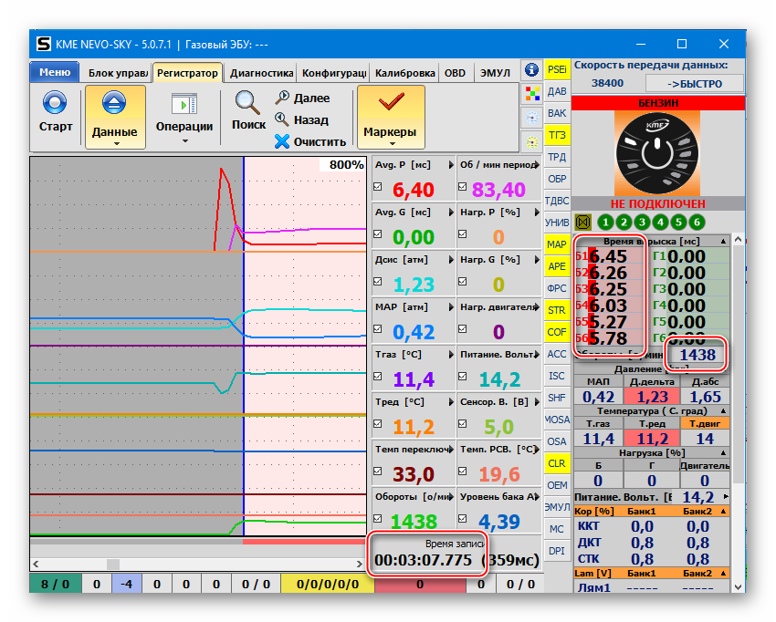
Task: Click the yellow CLR side button
Action: point(557,463)
